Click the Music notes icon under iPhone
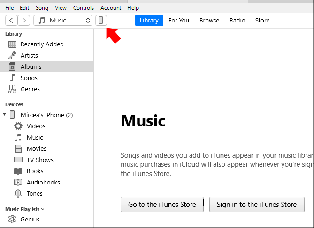This screenshot has width=314, height=228. [18, 138]
